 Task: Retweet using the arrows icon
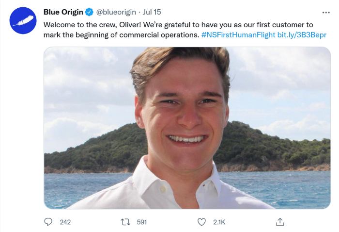(125, 222)
